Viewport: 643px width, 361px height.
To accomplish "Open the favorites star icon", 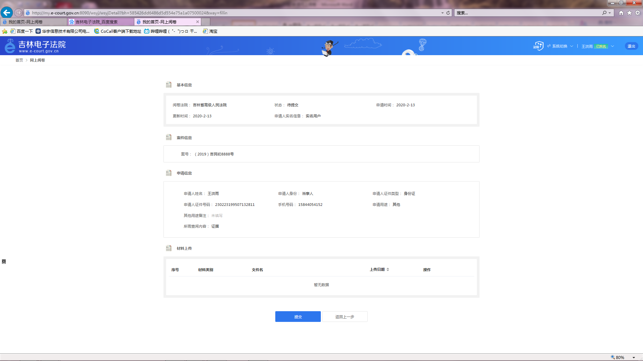I will click(629, 13).
